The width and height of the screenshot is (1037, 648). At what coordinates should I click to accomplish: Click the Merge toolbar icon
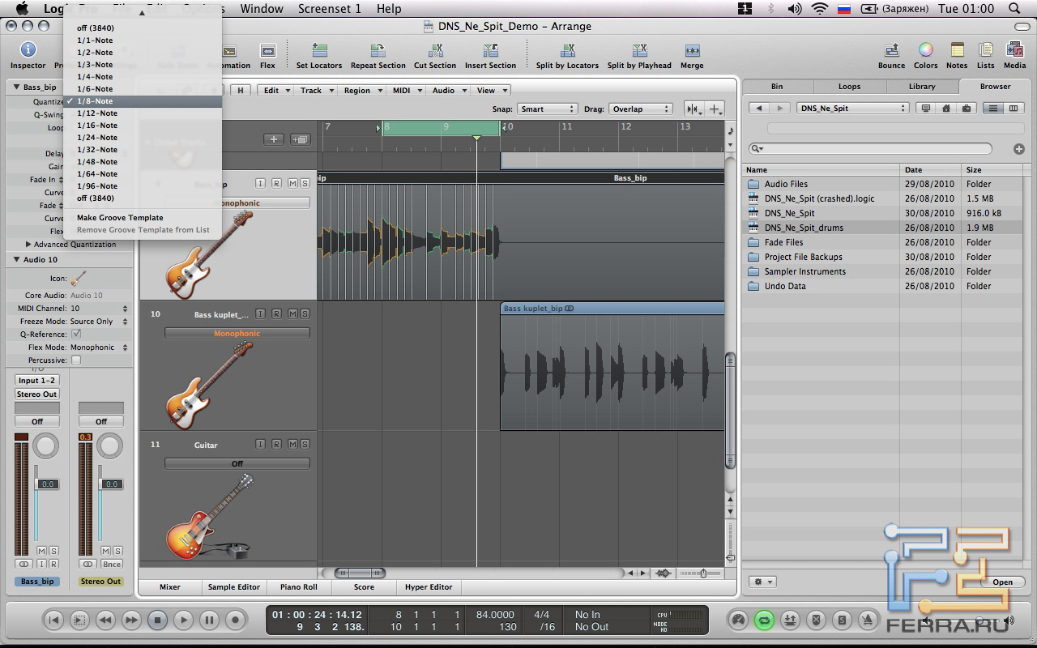point(691,51)
